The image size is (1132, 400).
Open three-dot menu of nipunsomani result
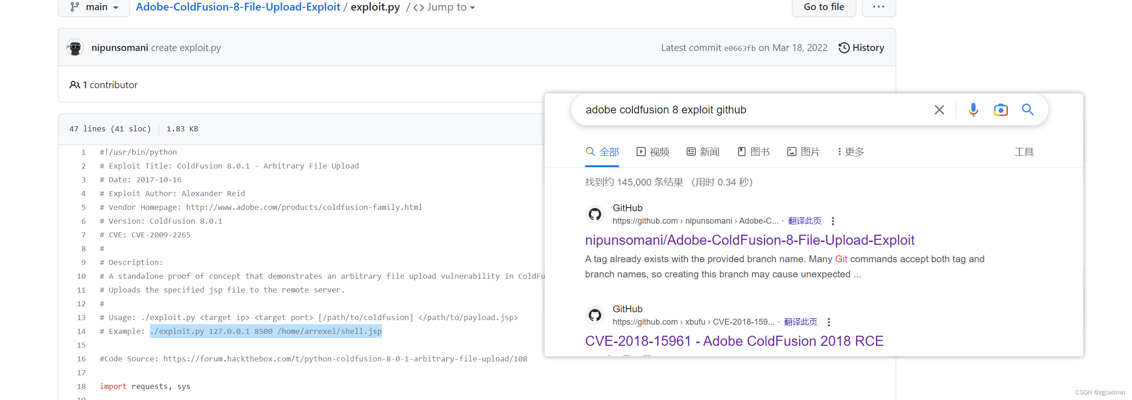(833, 221)
